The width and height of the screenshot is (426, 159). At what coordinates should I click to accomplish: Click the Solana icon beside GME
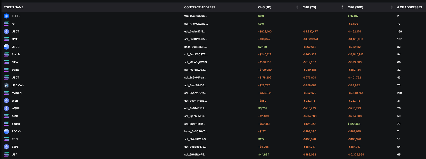click(7, 39)
